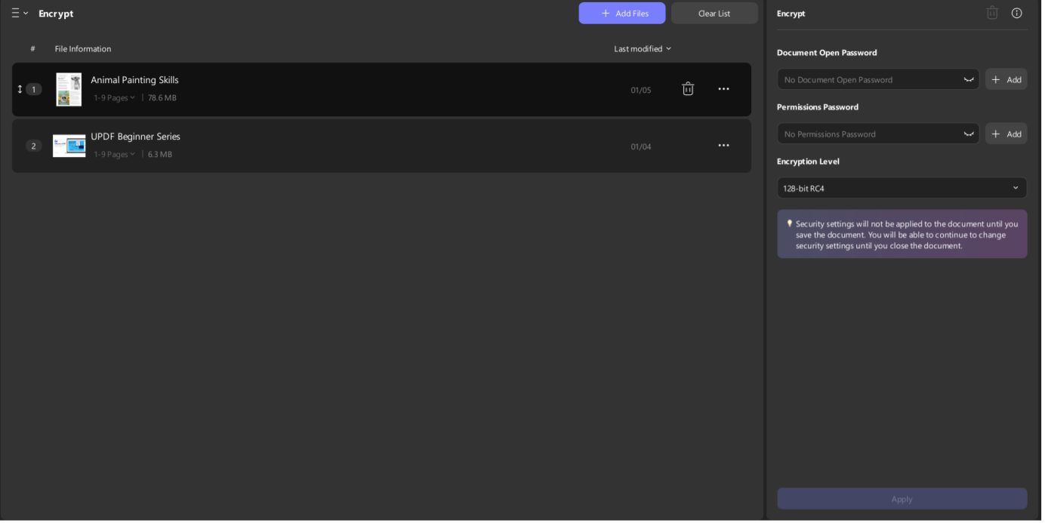
Task: Click the info icon in Encrypt panel
Action: point(1016,13)
